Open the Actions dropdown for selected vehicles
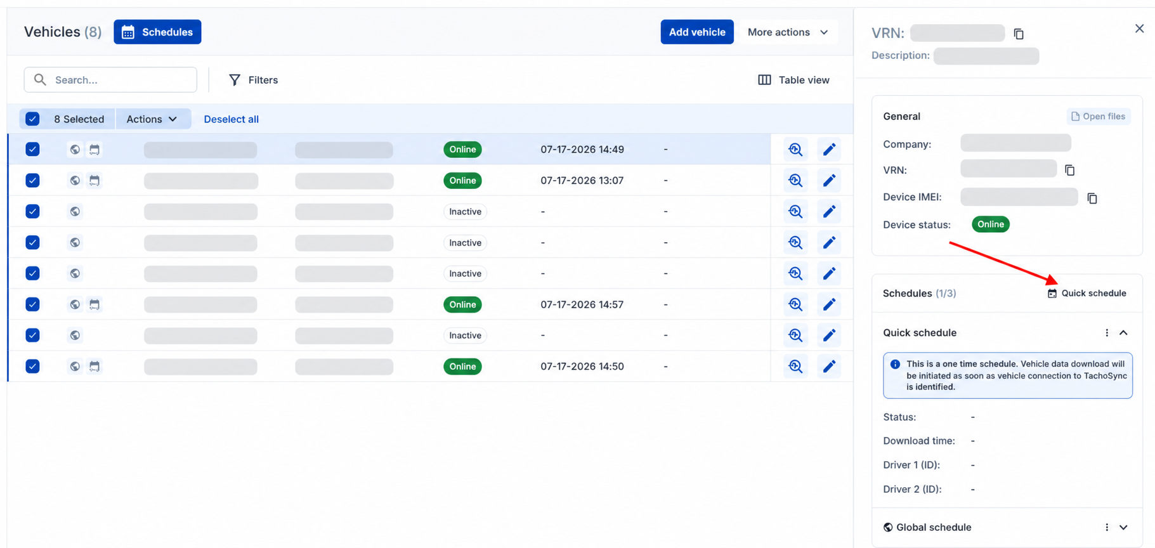This screenshot has width=1155, height=548. click(153, 119)
